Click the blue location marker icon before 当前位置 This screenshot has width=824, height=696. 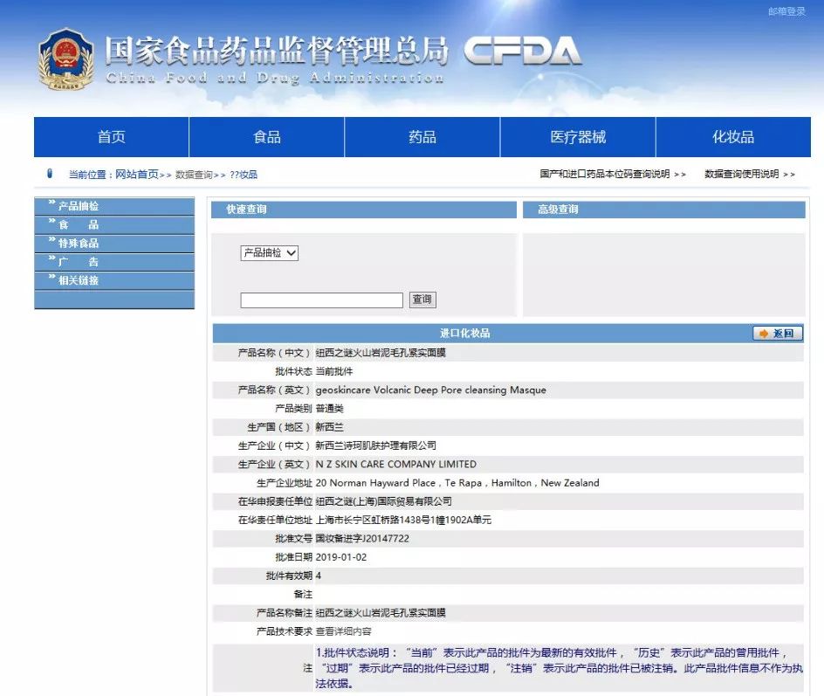[50, 174]
